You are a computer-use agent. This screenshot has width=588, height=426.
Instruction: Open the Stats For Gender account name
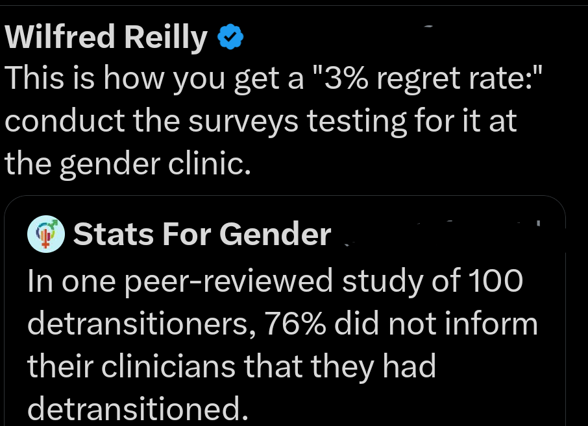point(201,233)
